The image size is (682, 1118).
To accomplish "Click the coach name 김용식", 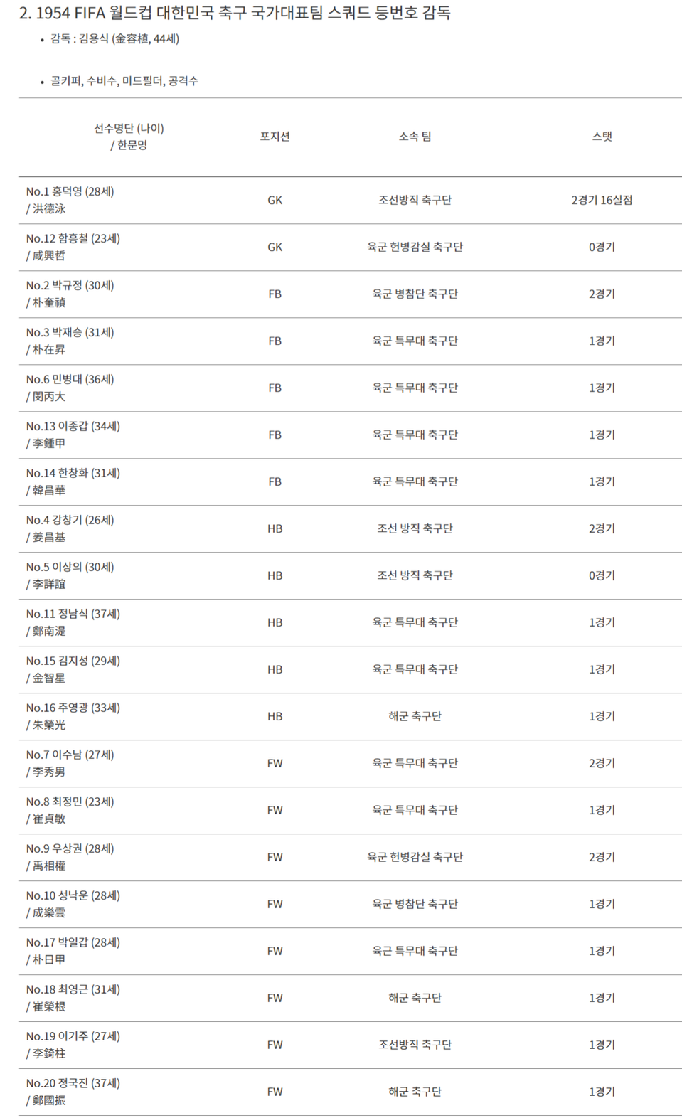I will click(x=93, y=38).
